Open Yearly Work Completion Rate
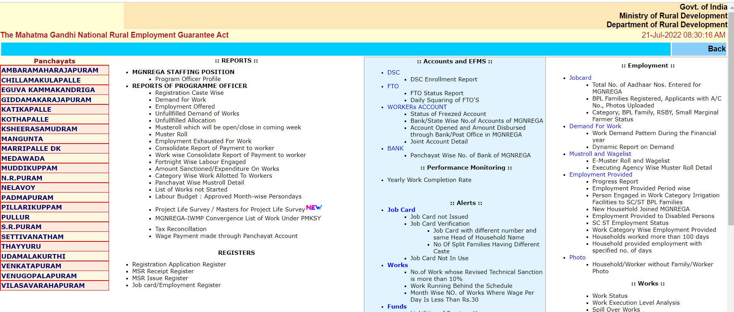 429,180
